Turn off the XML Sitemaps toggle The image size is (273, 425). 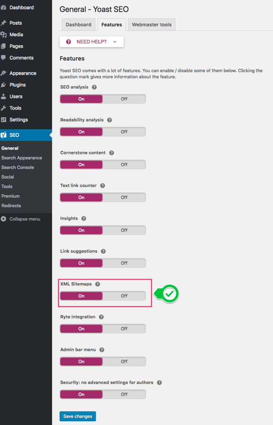click(x=124, y=296)
